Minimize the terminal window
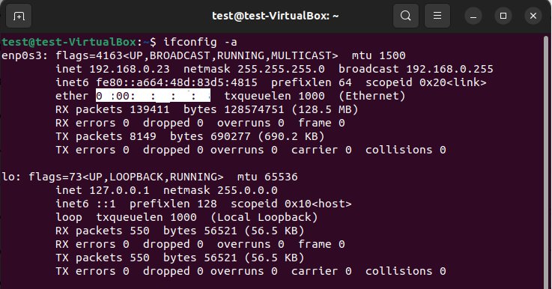552x289 pixels. pos(473,16)
